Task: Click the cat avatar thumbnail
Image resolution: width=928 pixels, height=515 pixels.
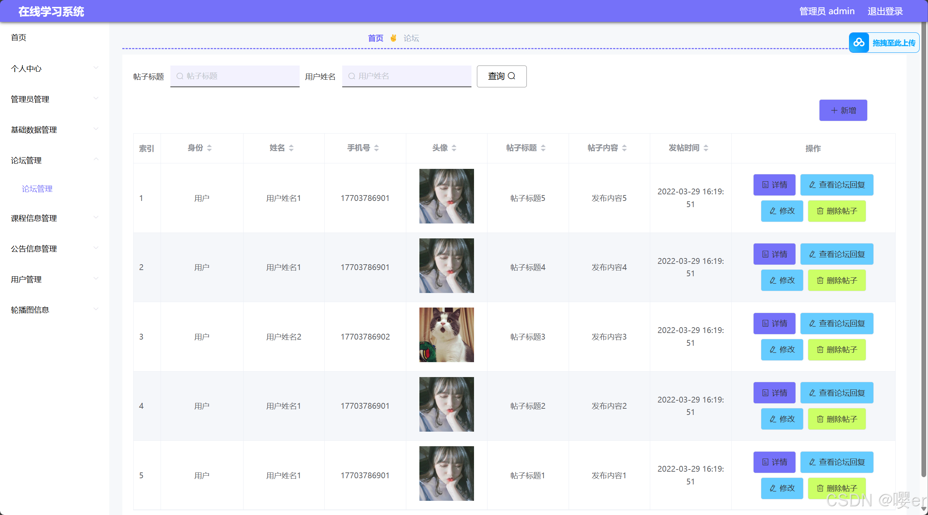Action: (x=446, y=335)
